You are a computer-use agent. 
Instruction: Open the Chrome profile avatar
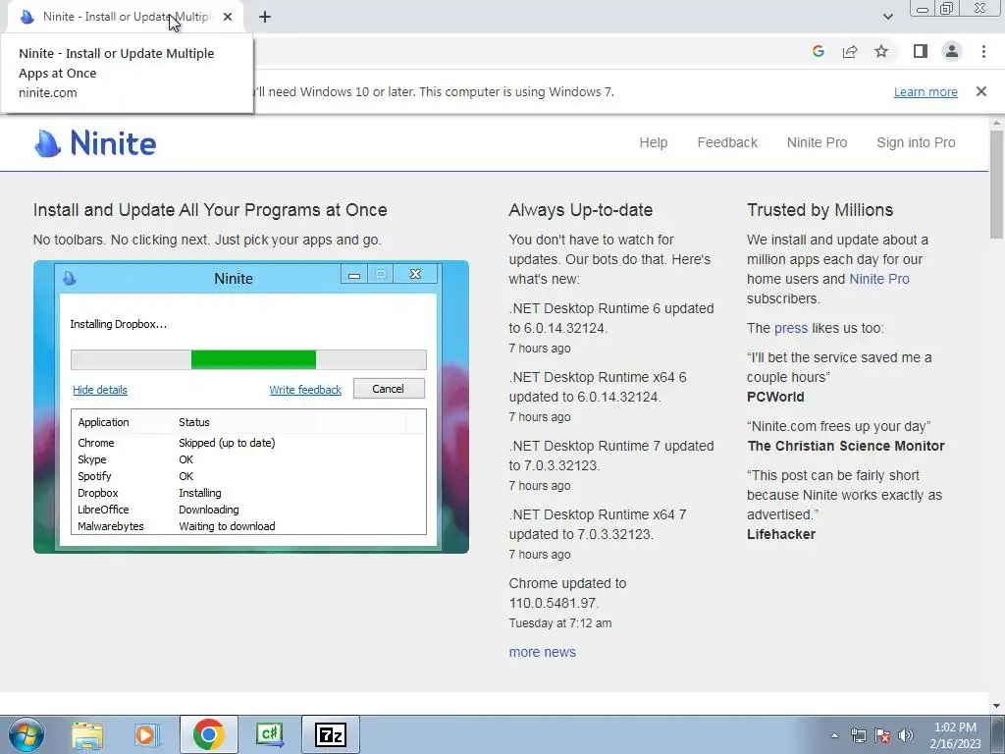[952, 51]
